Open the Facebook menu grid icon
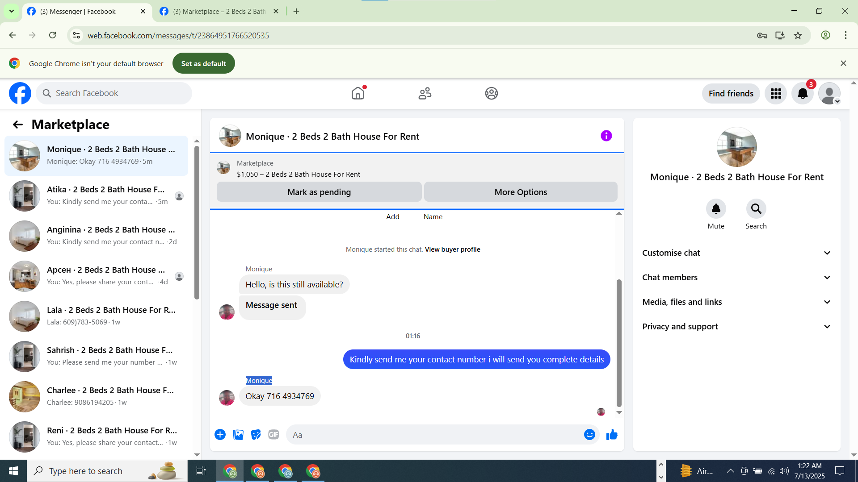Image resolution: width=858 pixels, height=482 pixels. pyautogui.click(x=776, y=93)
